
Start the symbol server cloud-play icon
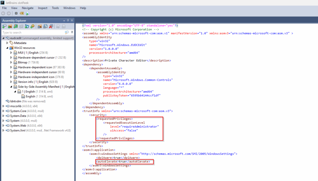click(x=27, y=14)
